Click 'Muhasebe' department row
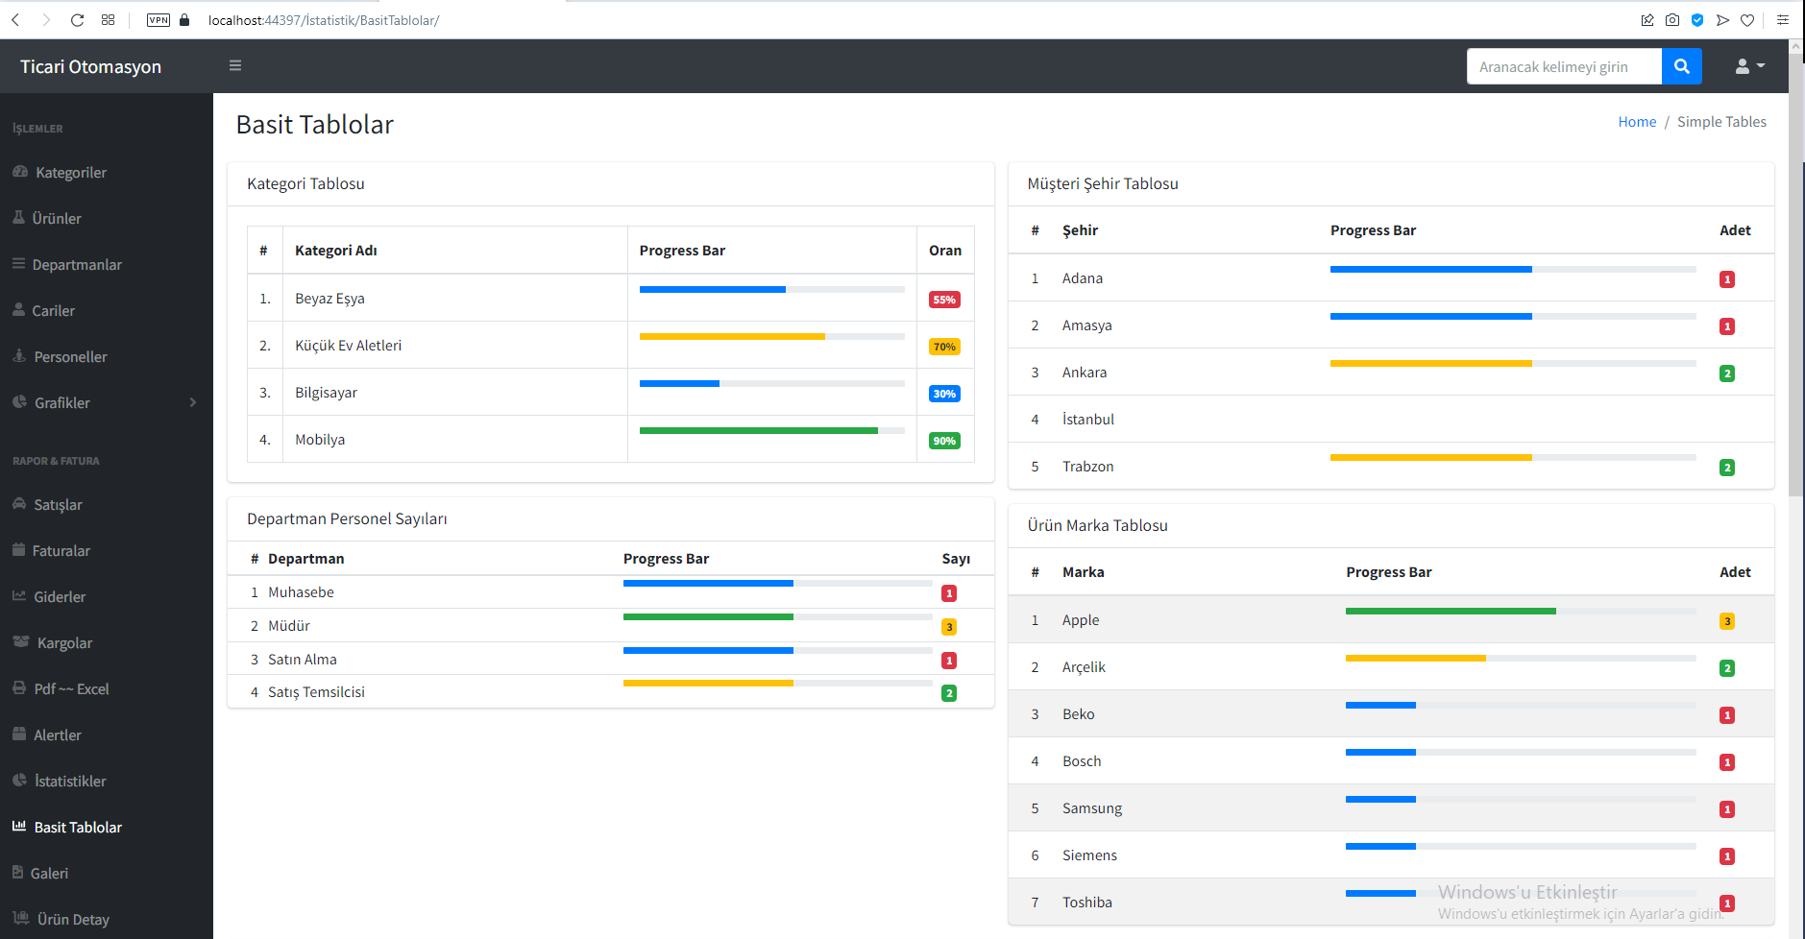Image resolution: width=1805 pixels, height=939 pixels. tap(611, 592)
